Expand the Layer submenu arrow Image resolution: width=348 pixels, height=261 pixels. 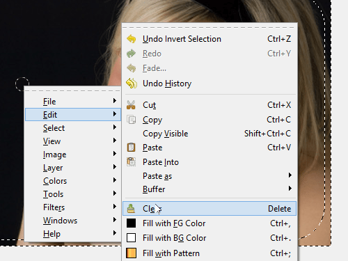click(x=115, y=166)
